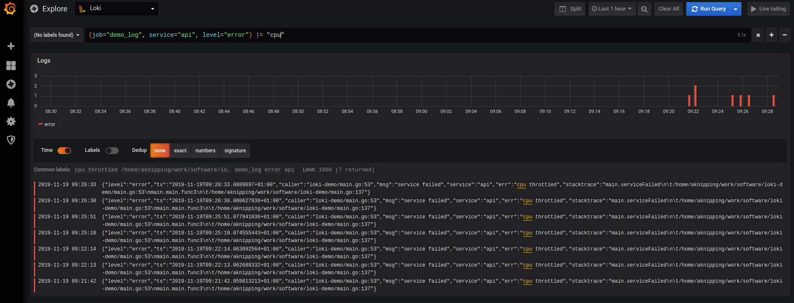Screen dimensions: 794x303
Task: Click the 'api' common label
Action: [289, 170]
